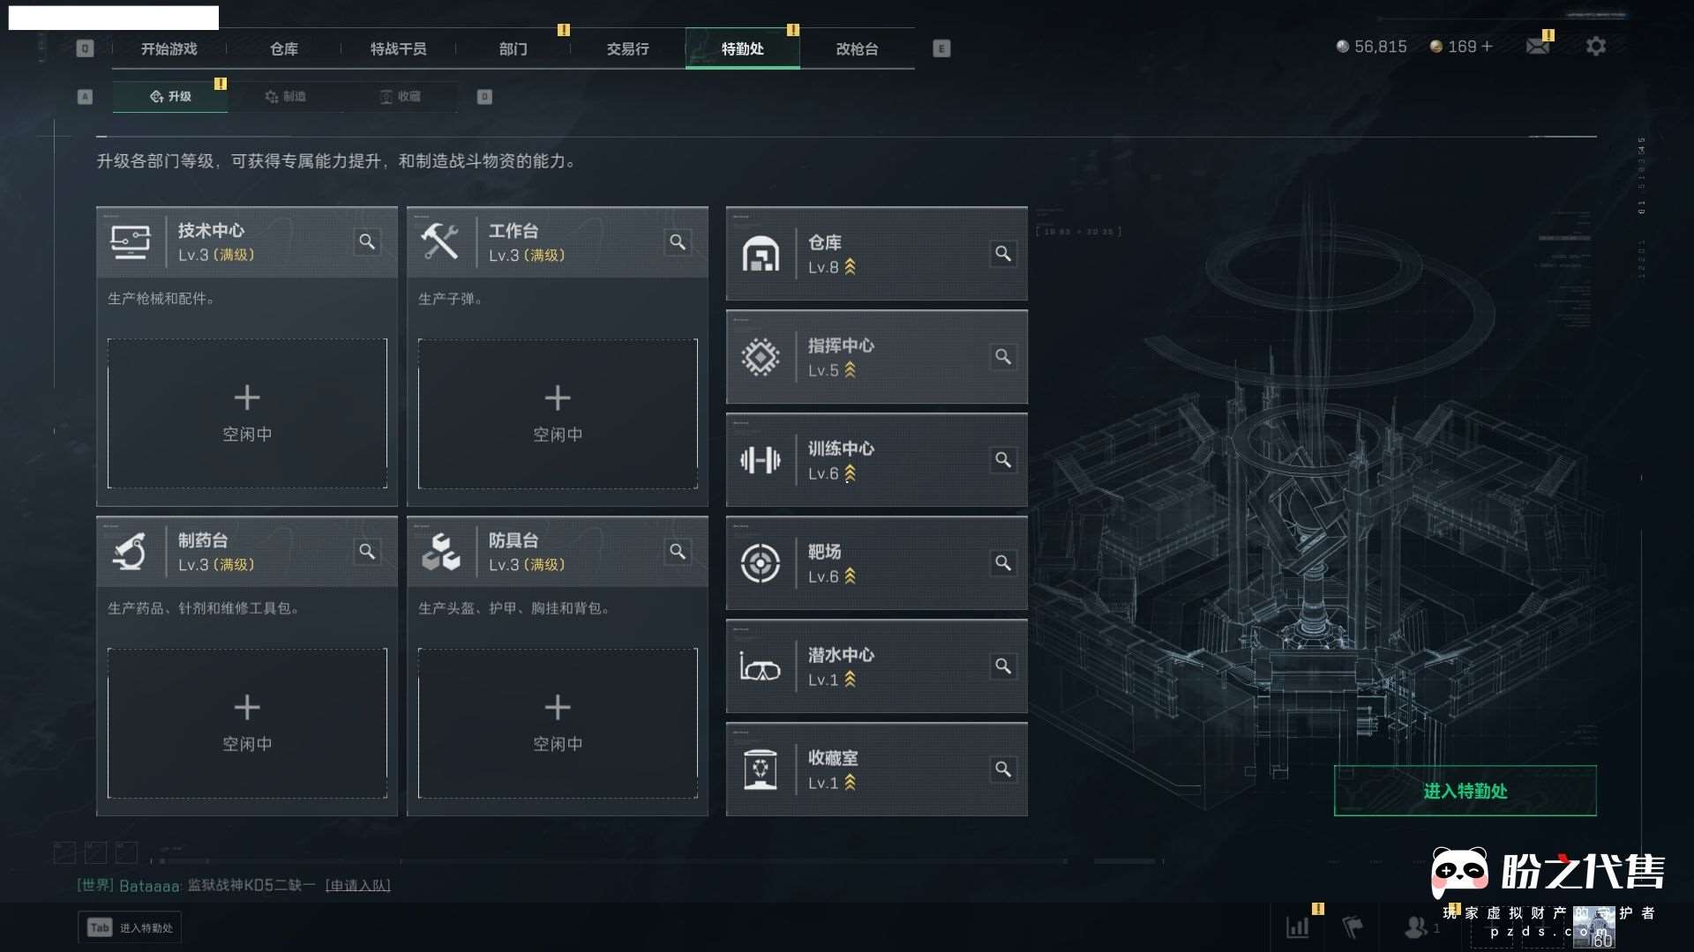Click upgrade arrows next to 指挥中心 Lv.5
This screenshot has width=1694, height=952.
[x=850, y=370]
